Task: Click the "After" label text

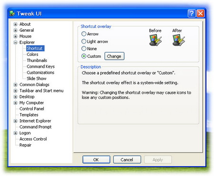Action: tap(177, 31)
